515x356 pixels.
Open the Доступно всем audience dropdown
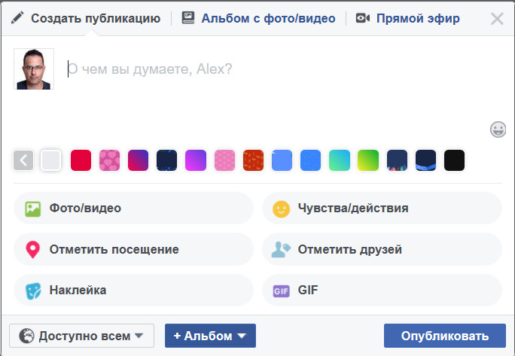point(81,336)
